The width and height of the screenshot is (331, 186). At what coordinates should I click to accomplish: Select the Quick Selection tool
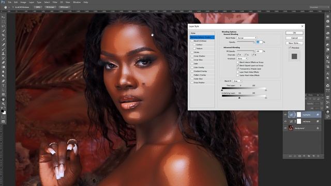(3, 31)
